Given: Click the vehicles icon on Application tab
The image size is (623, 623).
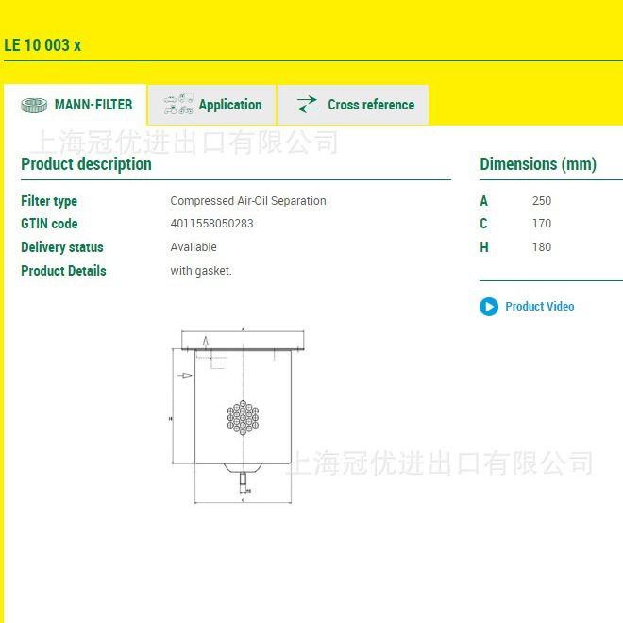Looking at the screenshot, I should pyautogui.click(x=178, y=104).
